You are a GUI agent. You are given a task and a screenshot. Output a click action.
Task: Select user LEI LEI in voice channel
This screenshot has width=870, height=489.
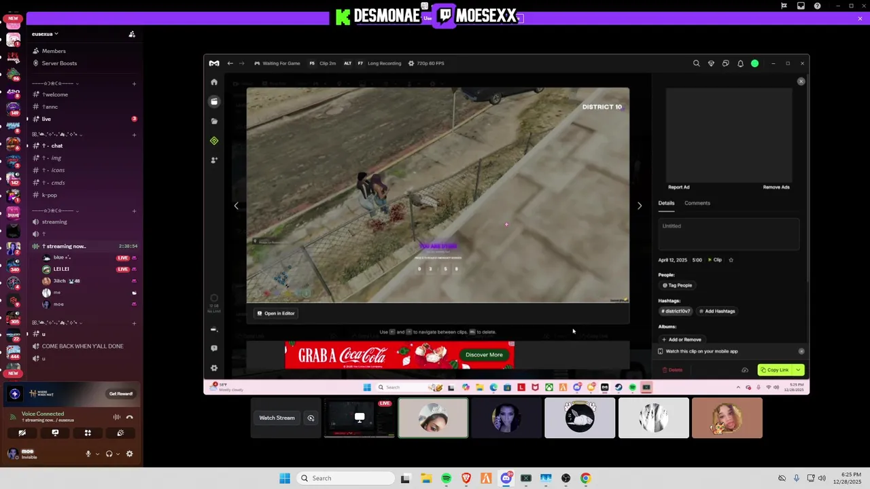[x=61, y=269]
